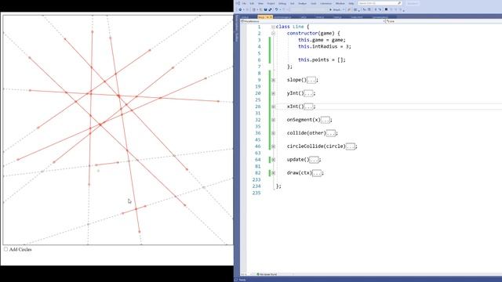Open the Project menu

tap(271, 3)
